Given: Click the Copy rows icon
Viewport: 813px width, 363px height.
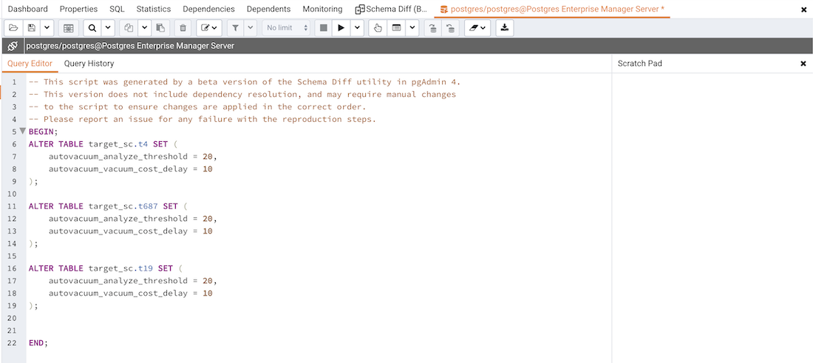Looking at the screenshot, I should click(129, 28).
